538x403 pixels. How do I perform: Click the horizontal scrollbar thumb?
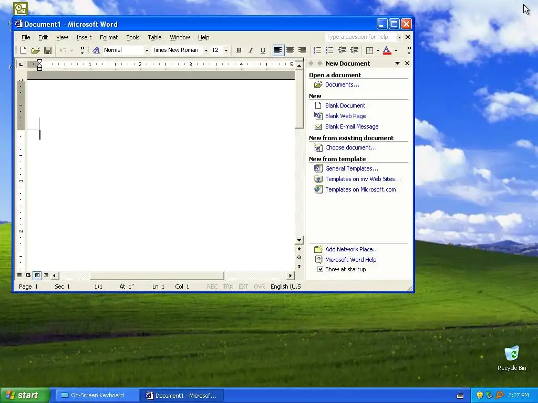157,275
